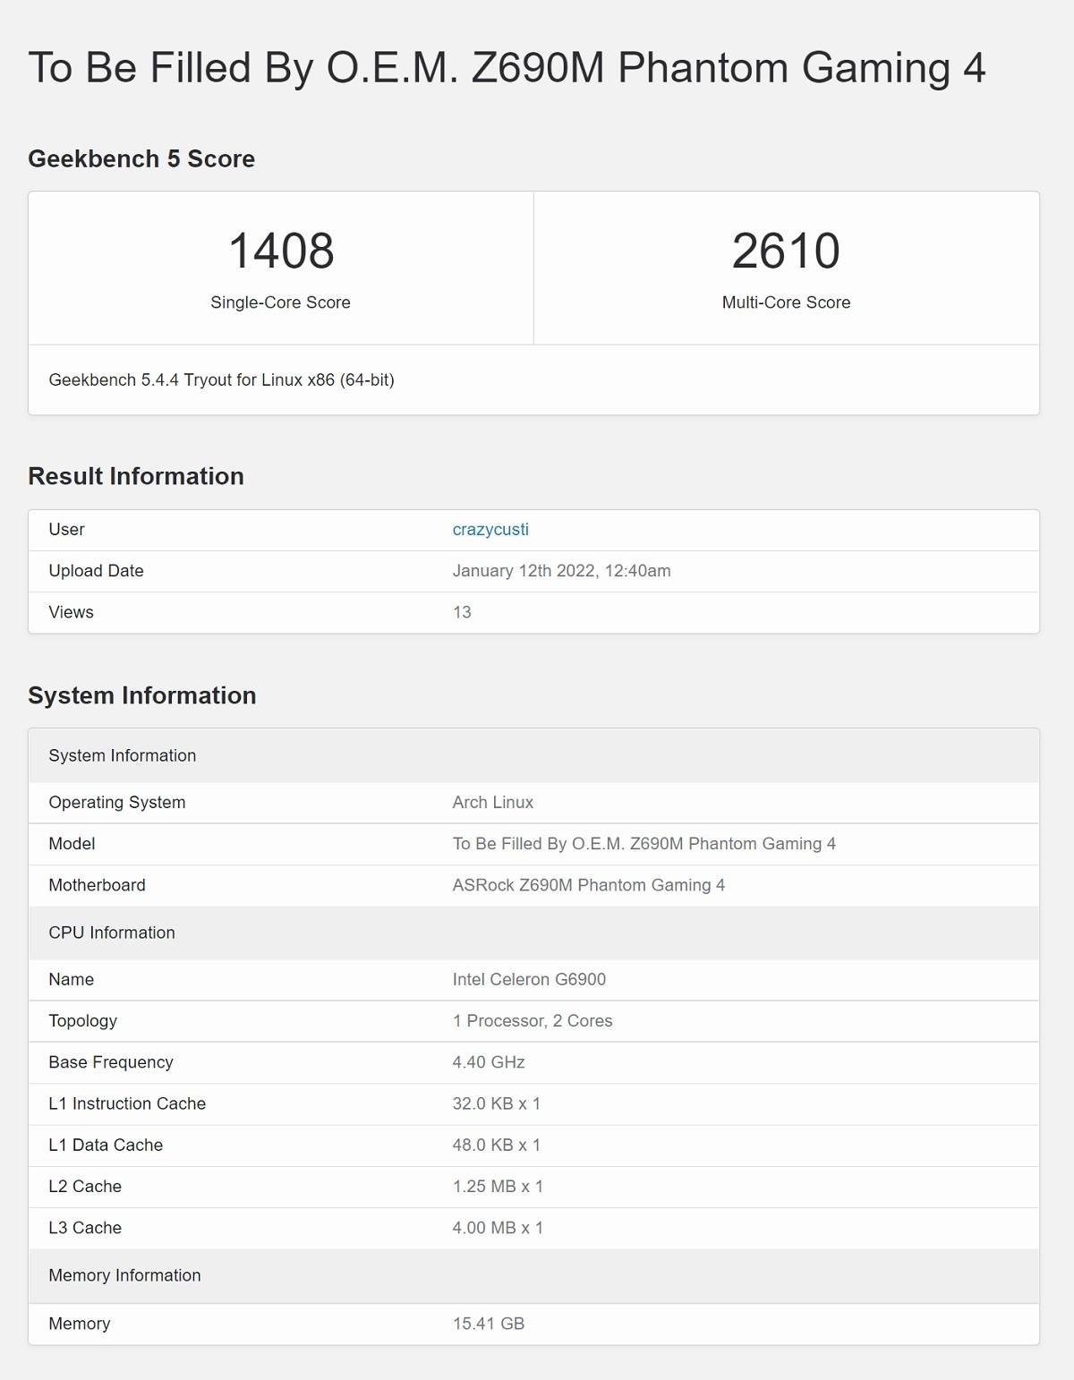
Task: Select the multi-core score value 2610
Action: (786, 251)
